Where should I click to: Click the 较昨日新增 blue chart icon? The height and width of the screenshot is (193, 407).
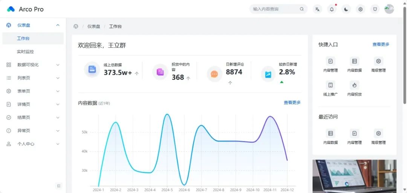[268, 74]
